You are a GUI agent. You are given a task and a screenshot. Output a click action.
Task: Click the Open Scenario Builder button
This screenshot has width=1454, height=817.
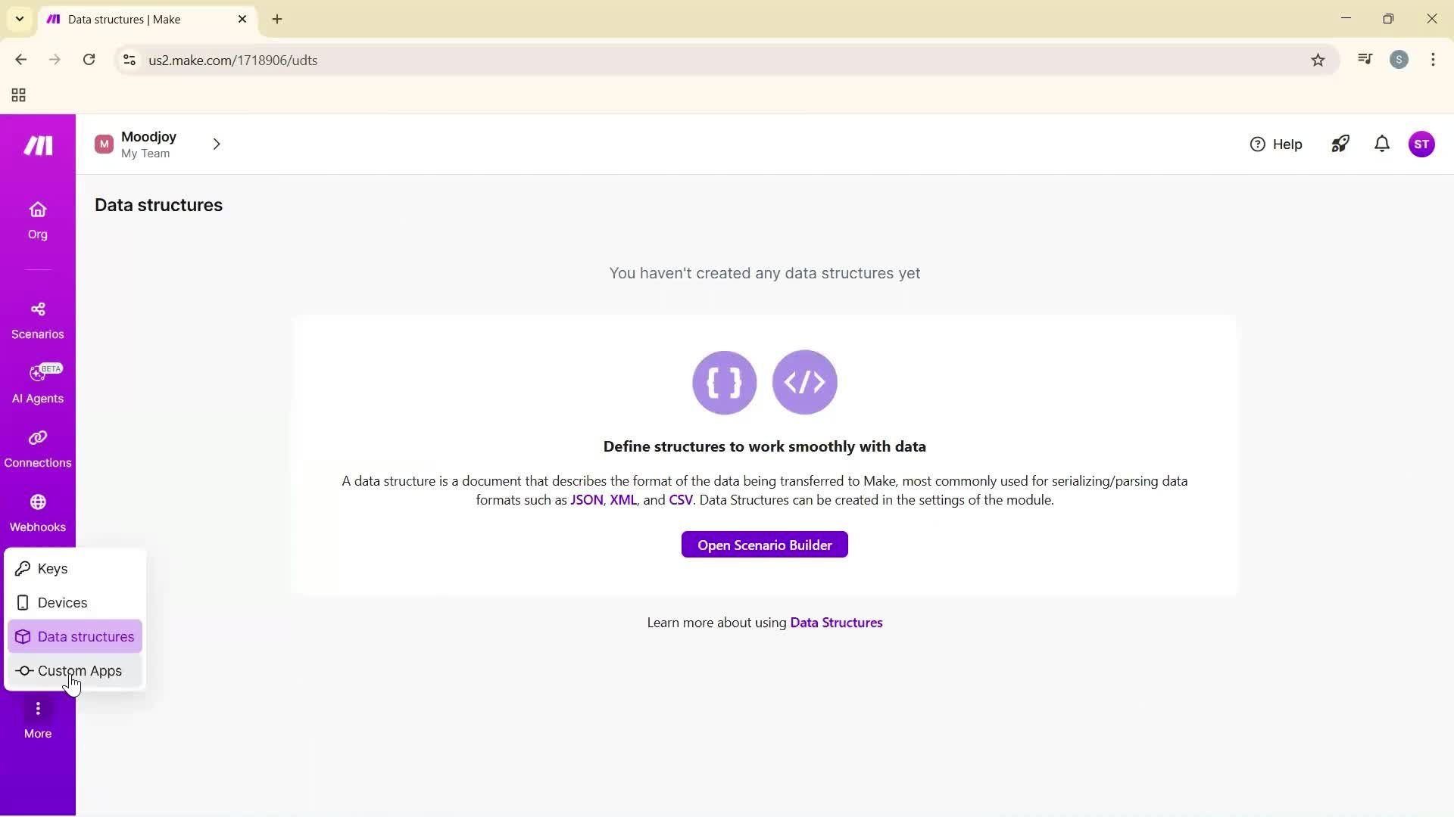pyautogui.click(x=764, y=545)
